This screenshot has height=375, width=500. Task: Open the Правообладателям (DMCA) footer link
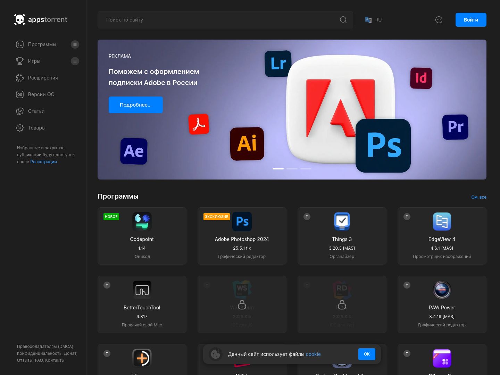[45, 347]
